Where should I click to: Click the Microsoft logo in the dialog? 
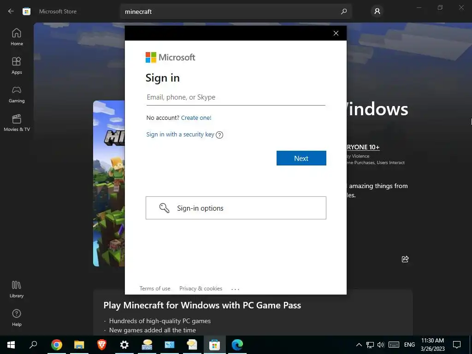click(x=171, y=57)
